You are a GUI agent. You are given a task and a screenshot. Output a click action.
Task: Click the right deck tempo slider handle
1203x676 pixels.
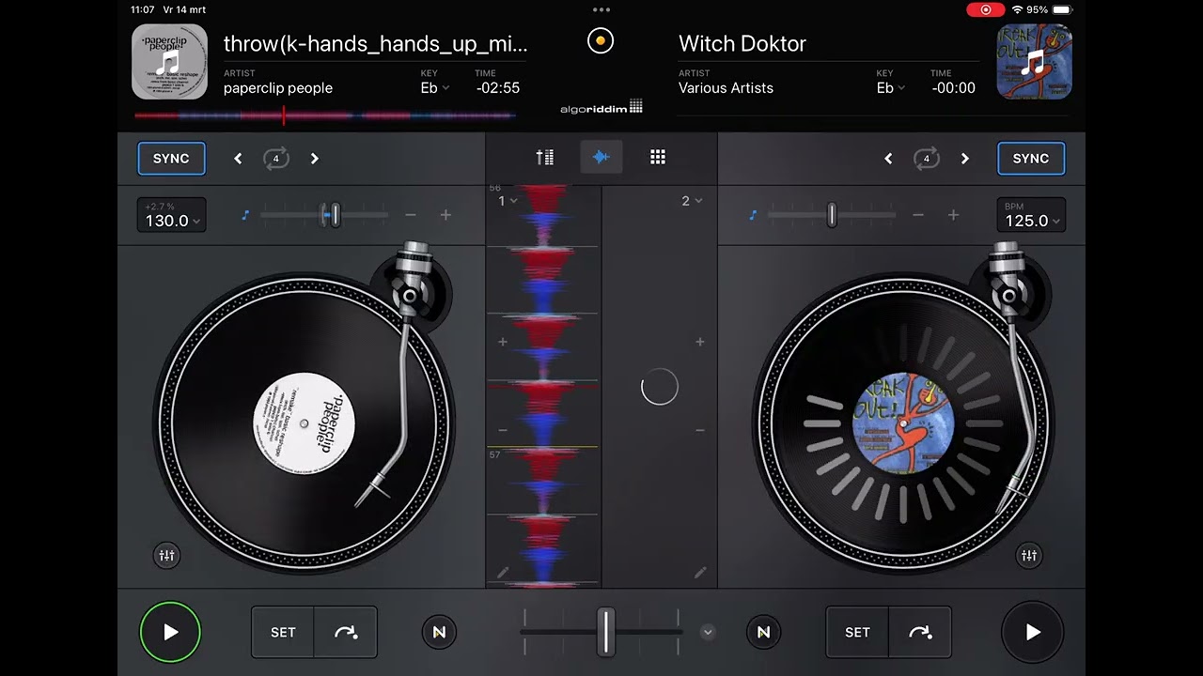[832, 215]
